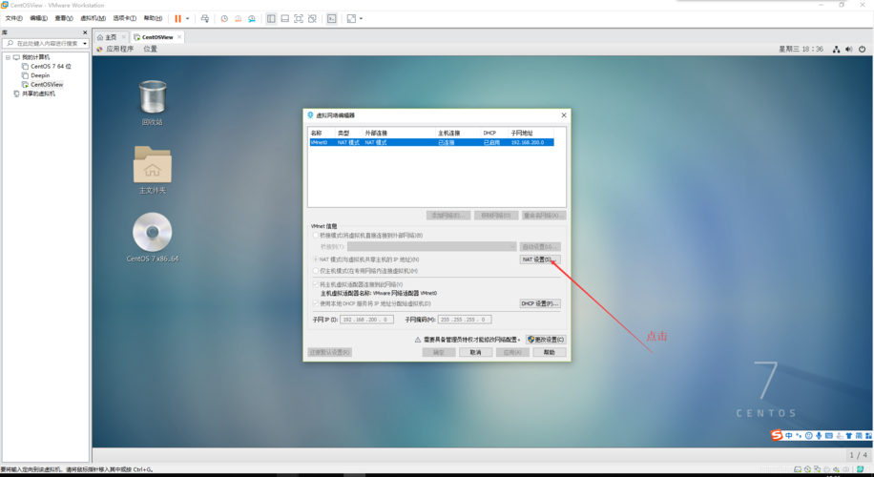Image resolution: width=874 pixels, height=477 pixels.
Task: Pause the virtual machine with the orange pause icon
Action: point(177,18)
